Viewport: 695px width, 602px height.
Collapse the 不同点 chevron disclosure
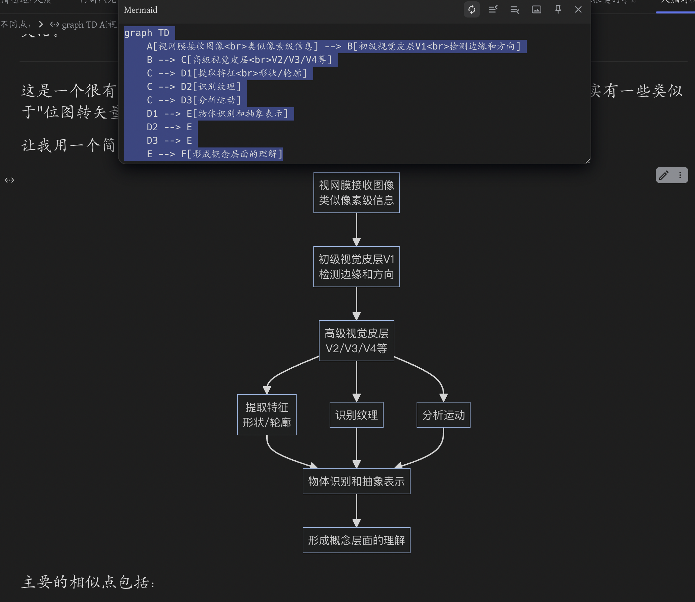40,24
